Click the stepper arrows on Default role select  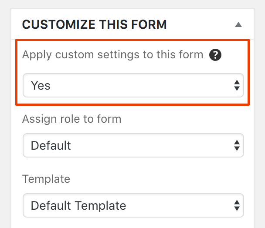237,145
